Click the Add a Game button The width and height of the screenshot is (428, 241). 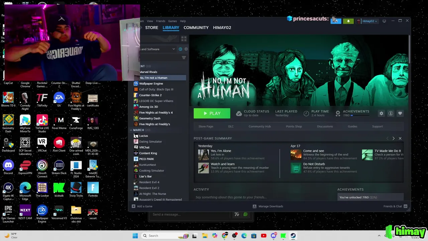142,206
